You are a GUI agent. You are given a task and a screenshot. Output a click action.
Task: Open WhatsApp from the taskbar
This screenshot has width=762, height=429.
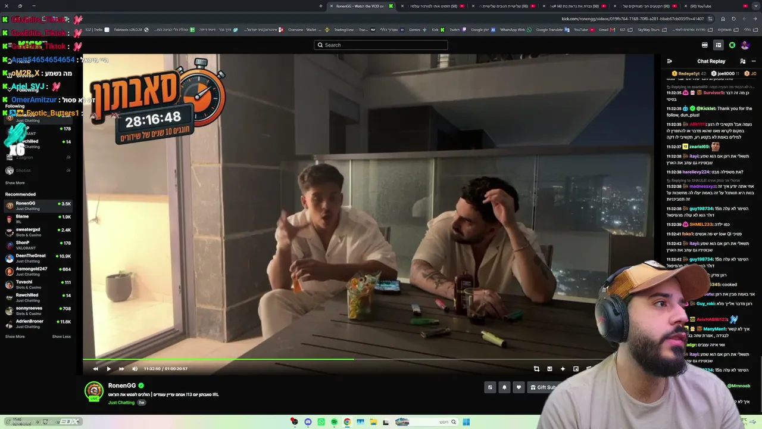(x=321, y=422)
